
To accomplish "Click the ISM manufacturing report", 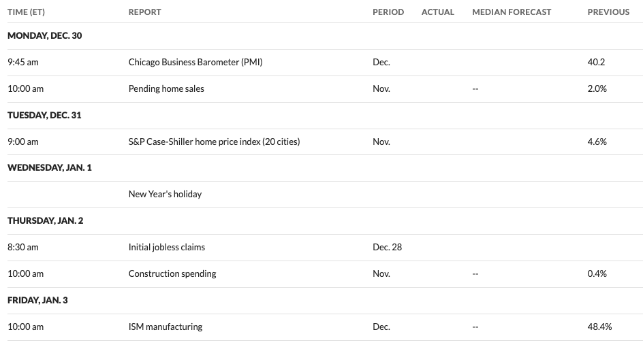I will coord(166,327).
